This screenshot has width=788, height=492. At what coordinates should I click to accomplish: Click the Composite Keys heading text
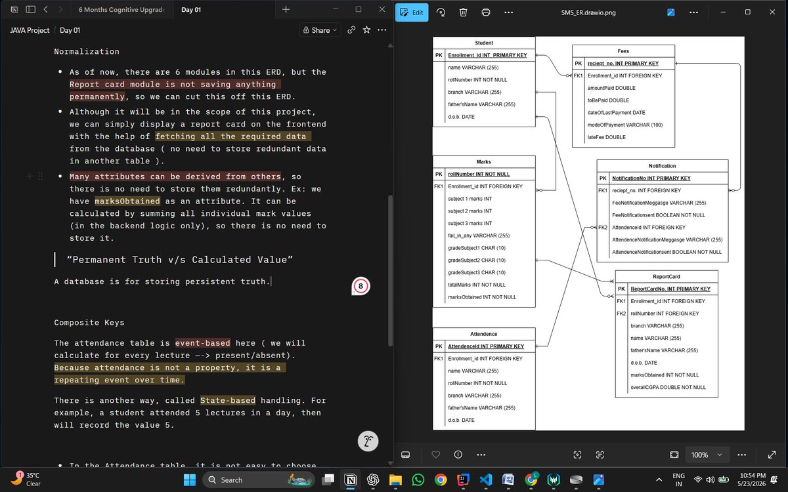[89, 323]
